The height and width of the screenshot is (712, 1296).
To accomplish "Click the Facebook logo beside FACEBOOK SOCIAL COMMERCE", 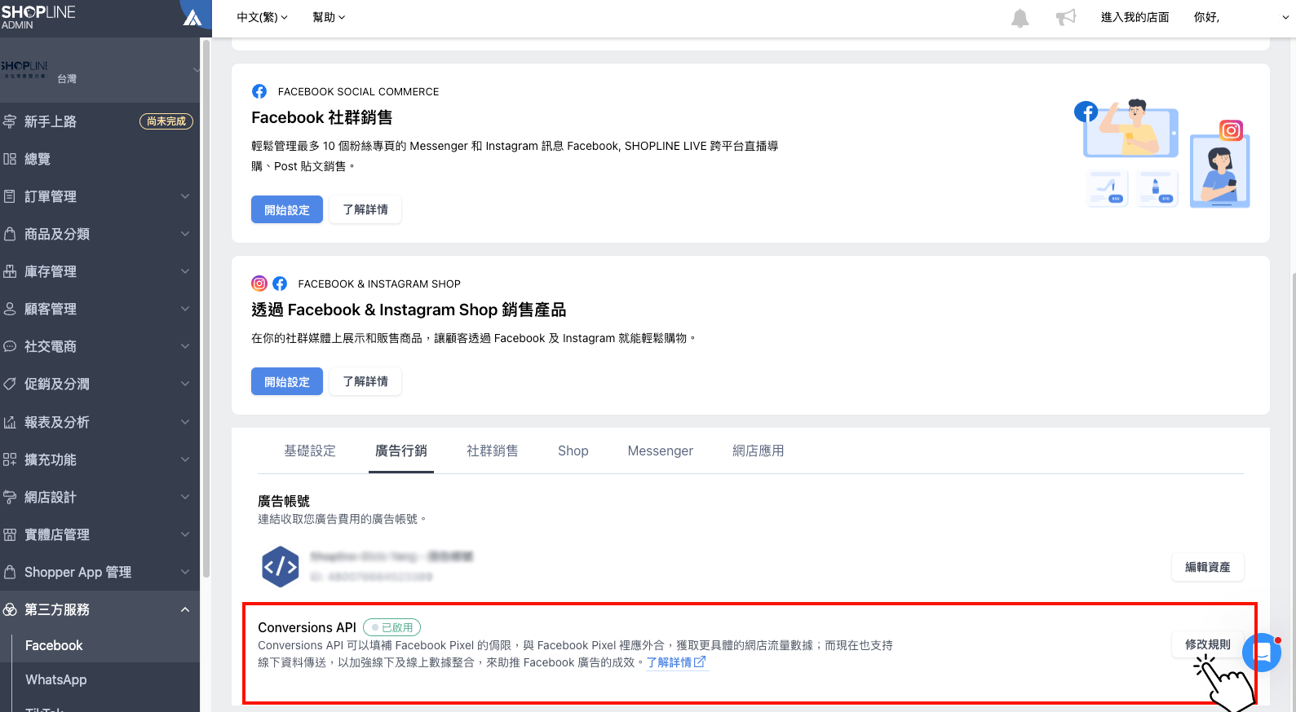I will 259,91.
